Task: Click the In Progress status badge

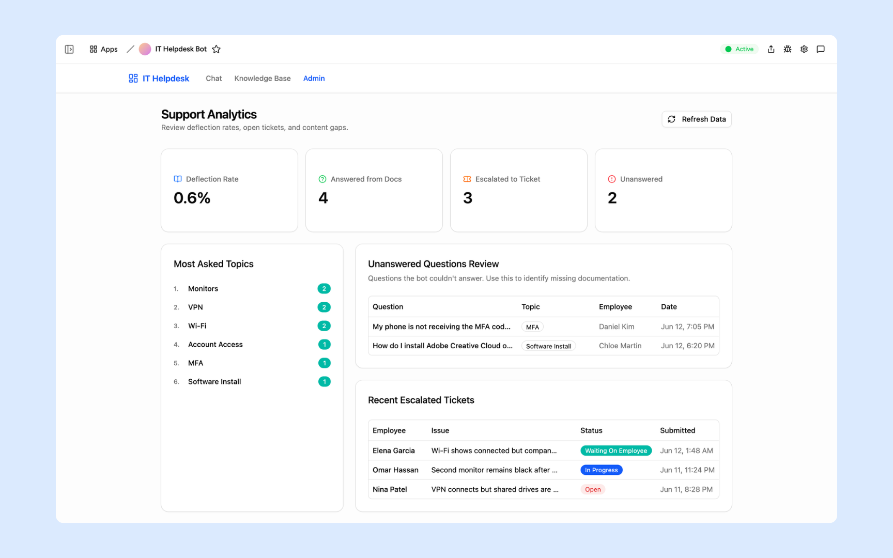Action: [602, 470]
